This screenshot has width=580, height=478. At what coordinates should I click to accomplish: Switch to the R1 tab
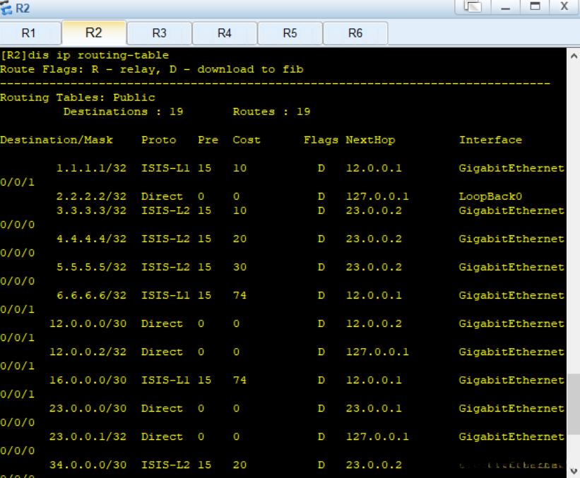(29, 33)
